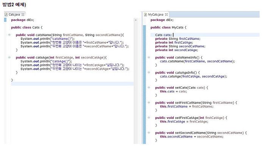Image resolution: width=263 pixels, height=148 pixels.
Task: Collapse the catsNameInfo method fold
Action: coord(149,58)
